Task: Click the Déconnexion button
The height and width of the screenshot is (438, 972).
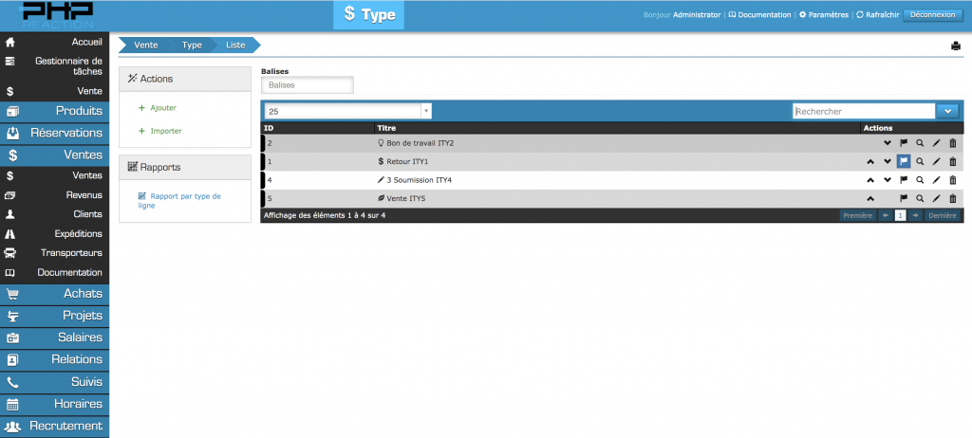Action: 932,15
